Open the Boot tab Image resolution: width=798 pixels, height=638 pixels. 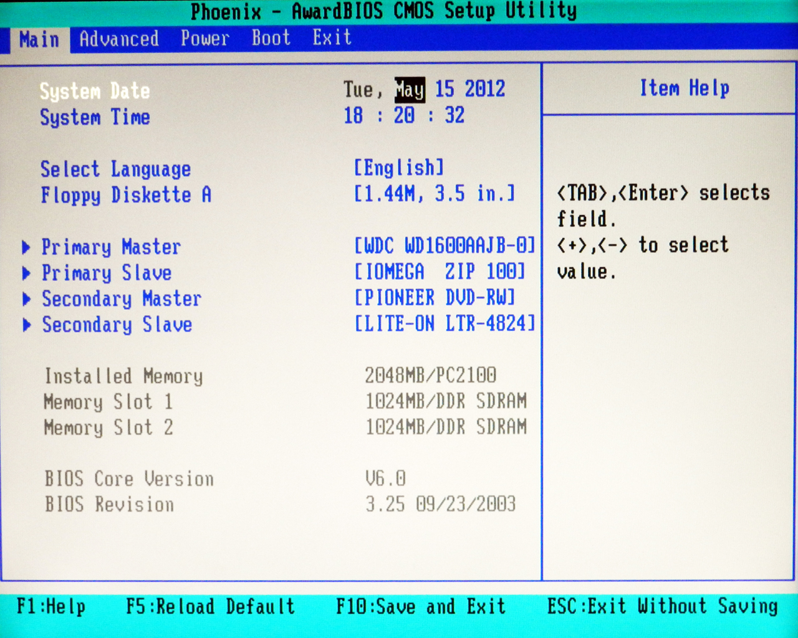coord(271,39)
